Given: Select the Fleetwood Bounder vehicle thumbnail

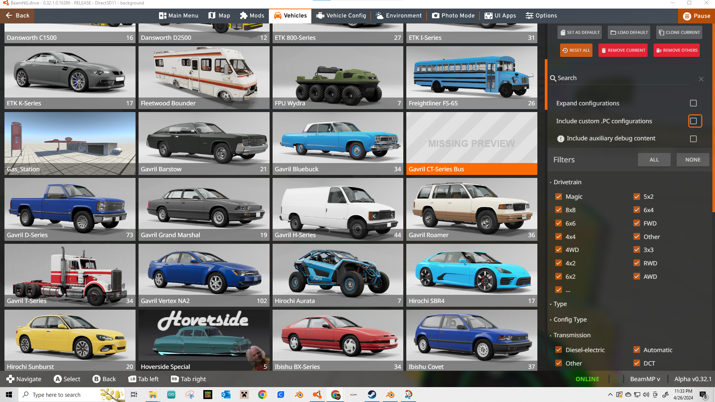Looking at the screenshot, I should [204, 77].
